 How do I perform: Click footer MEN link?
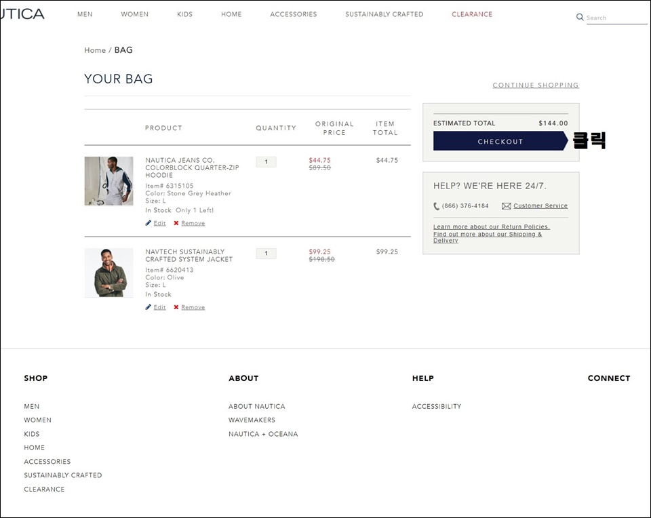(32, 406)
